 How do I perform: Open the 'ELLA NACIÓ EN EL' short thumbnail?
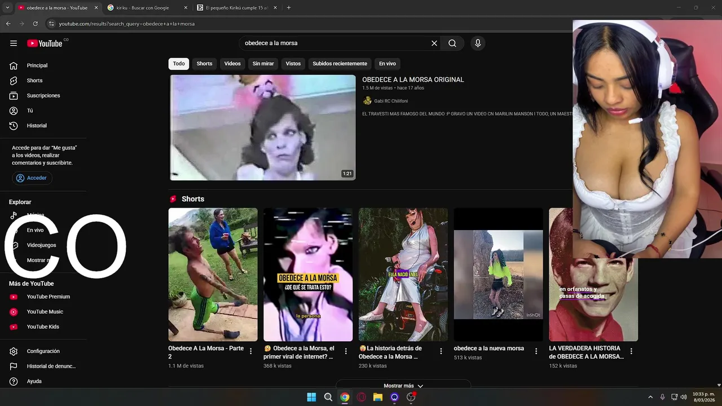(x=403, y=275)
